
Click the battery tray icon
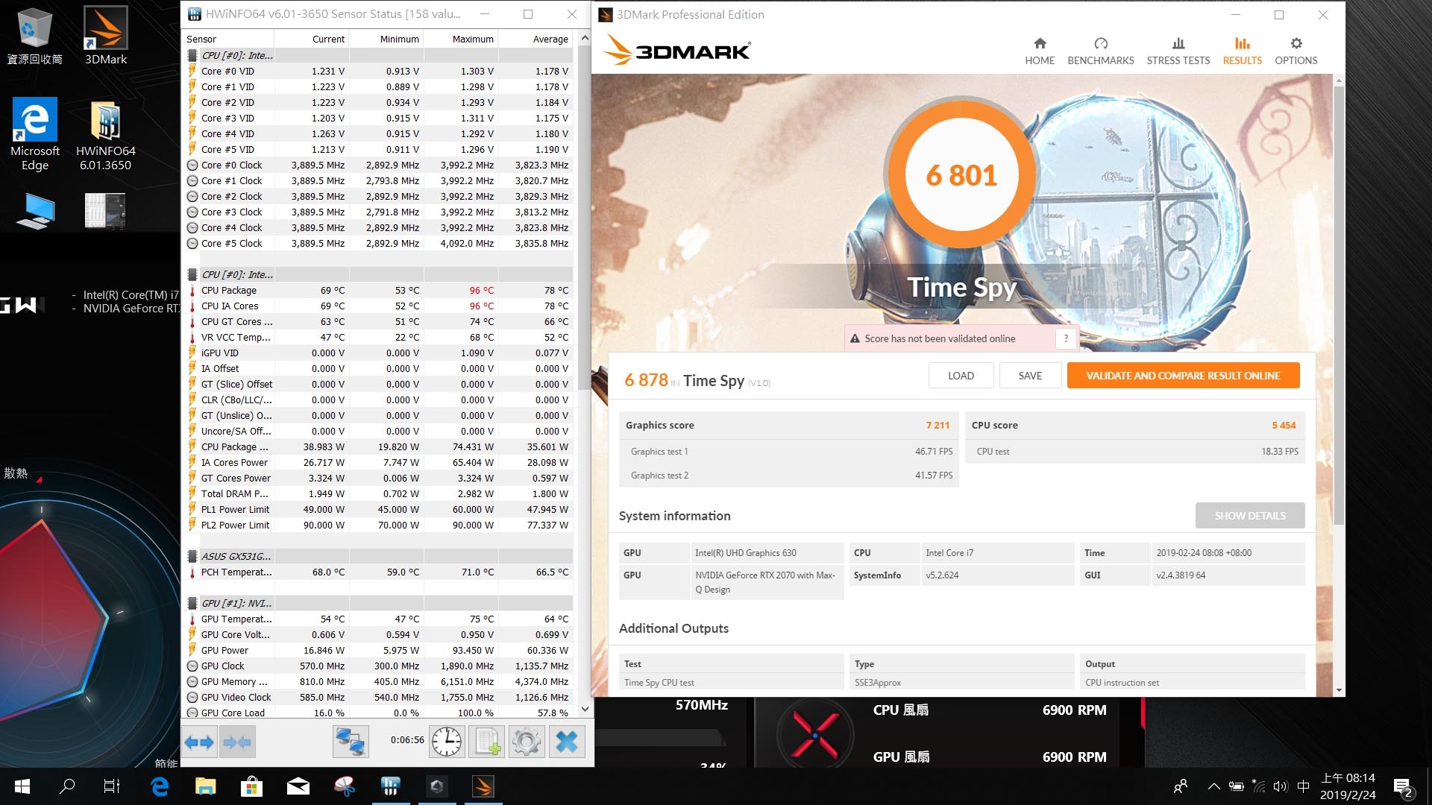(1236, 786)
